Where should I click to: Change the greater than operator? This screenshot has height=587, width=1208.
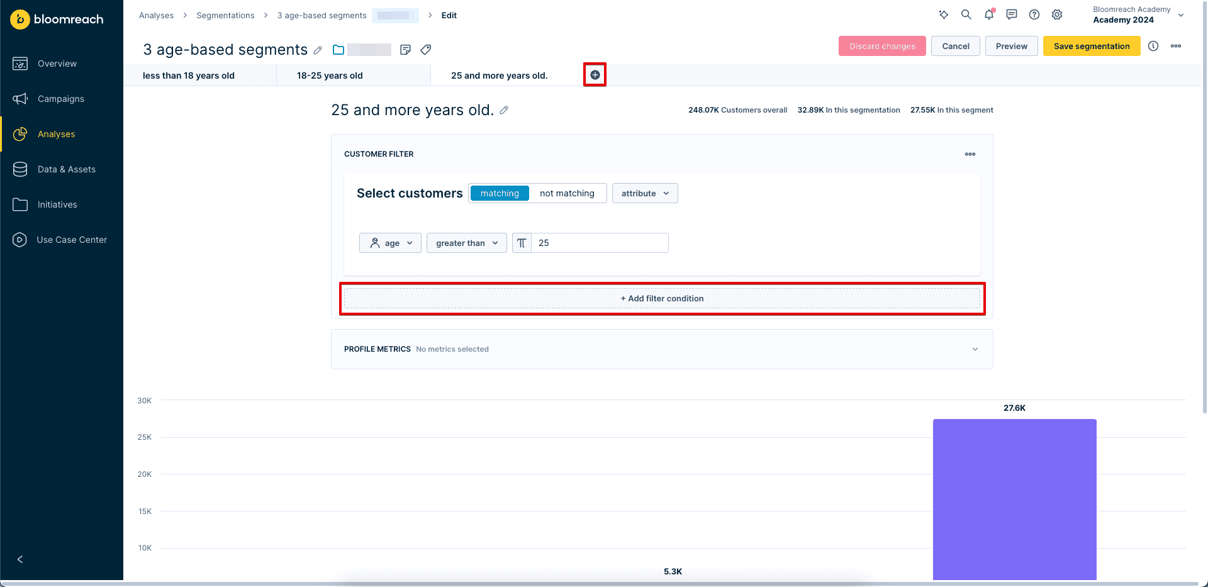466,243
